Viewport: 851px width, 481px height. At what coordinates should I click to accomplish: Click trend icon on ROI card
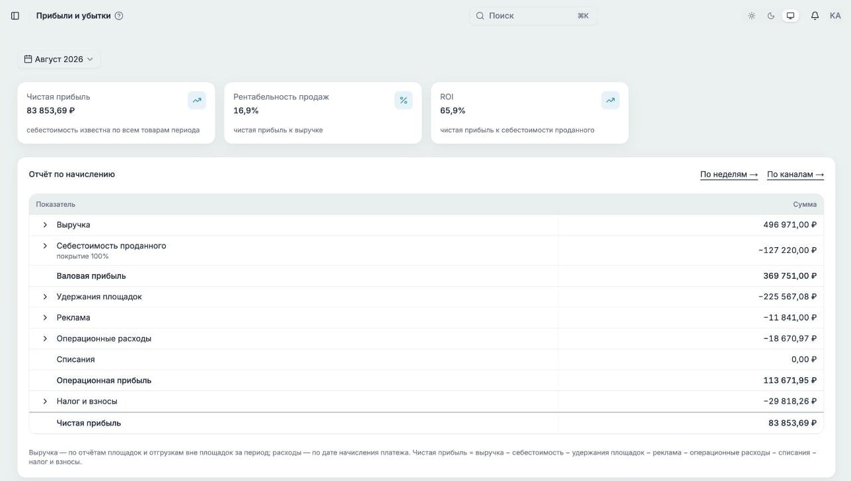610,100
